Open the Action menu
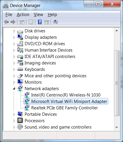 point(23,15)
